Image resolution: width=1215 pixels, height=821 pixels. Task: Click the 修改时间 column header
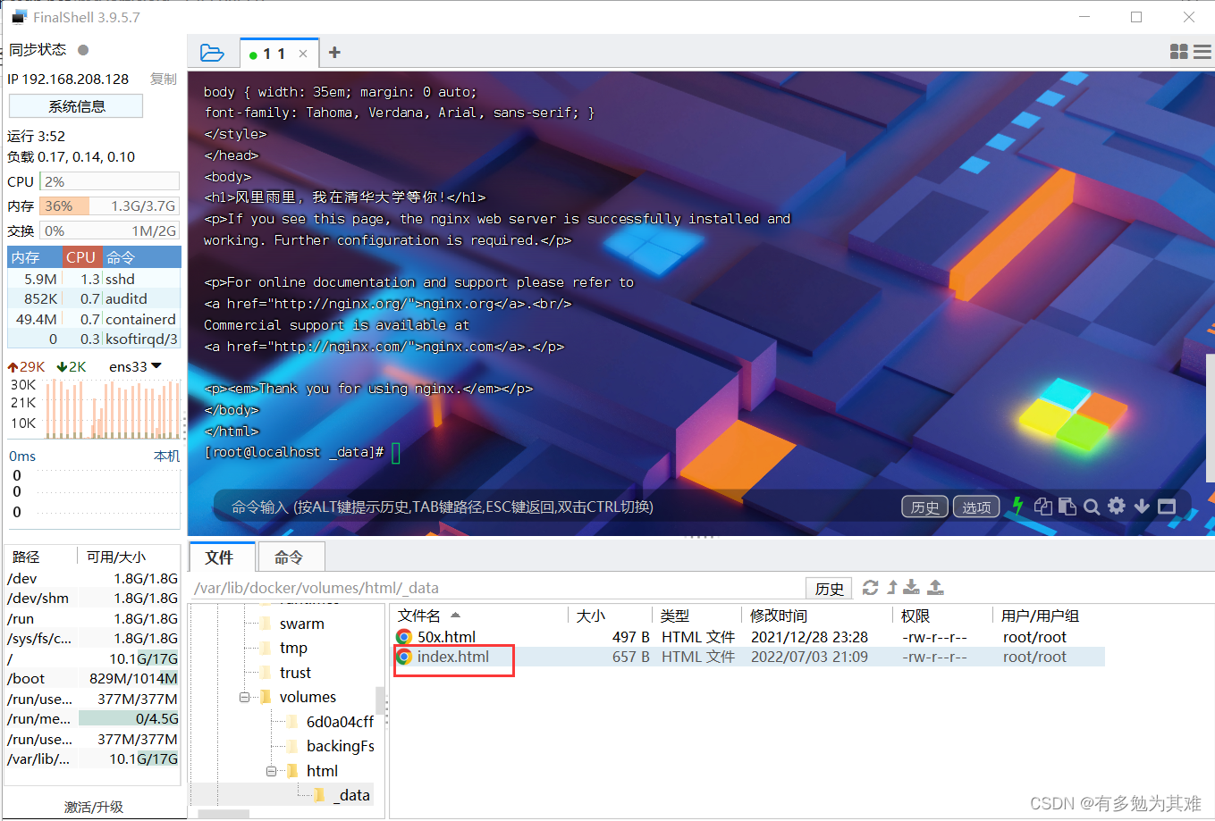pos(778,616)
